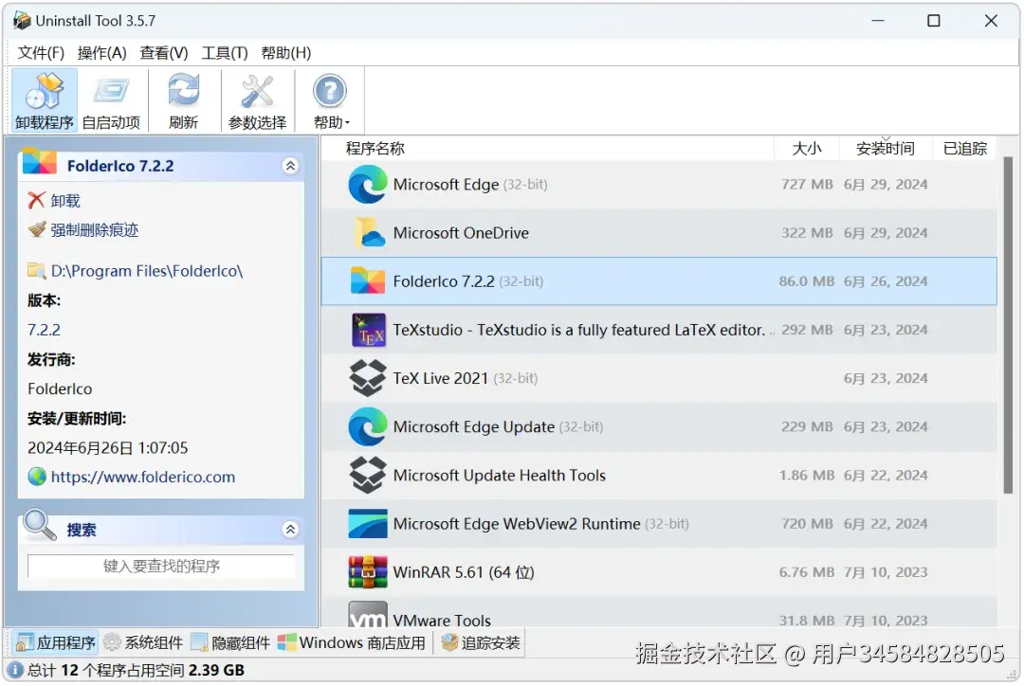
Task: Open the 卸载程序 uninstaller toolbar button
Action: [45, 101]
